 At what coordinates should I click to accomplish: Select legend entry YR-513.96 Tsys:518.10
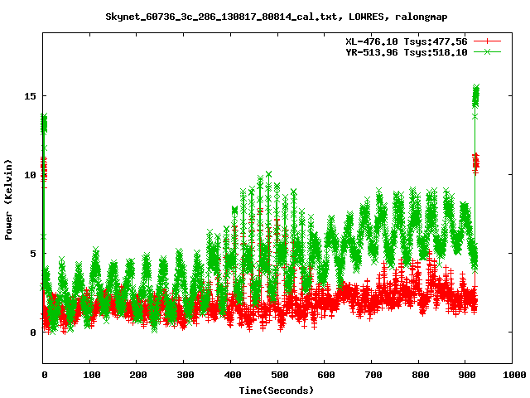click(407, 52)
